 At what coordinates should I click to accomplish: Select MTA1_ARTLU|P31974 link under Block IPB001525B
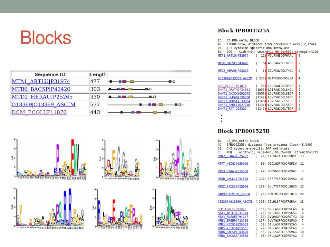point(233,213)
